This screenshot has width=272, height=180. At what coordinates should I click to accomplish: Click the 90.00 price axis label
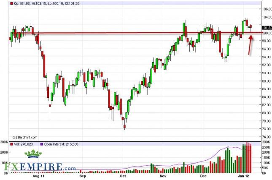(267, 73)
